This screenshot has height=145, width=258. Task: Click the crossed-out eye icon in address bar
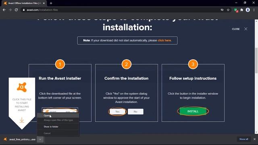(222, 10)
